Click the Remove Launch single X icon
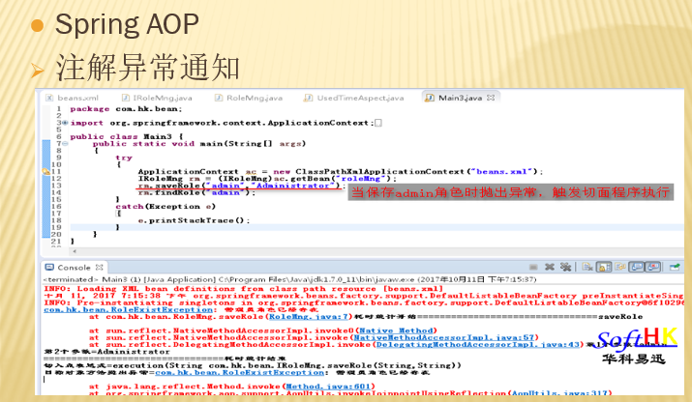Screen dimensions: 692x402 550,267
